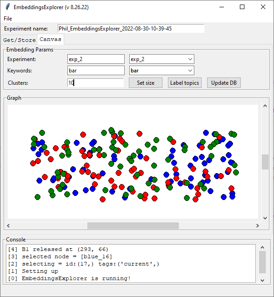The image size is (274, 297).
Task: Click the console scroll down arrow
Action: (262, 280)
